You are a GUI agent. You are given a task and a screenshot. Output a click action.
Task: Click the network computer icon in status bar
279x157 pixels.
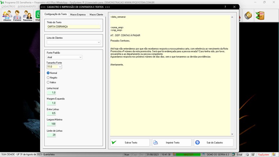(x=253, y=155)
